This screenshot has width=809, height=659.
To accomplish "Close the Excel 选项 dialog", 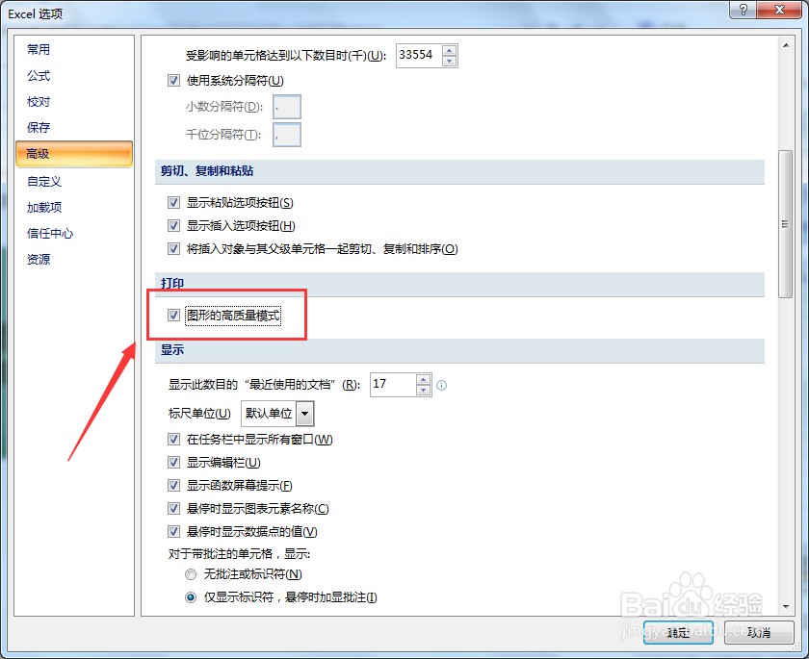I will 779,10.
